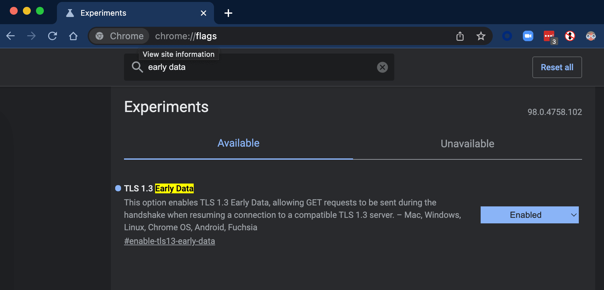Open the blue circle extension icon
This screenshot has width=604, height=290.
click(x=507, y=36)
